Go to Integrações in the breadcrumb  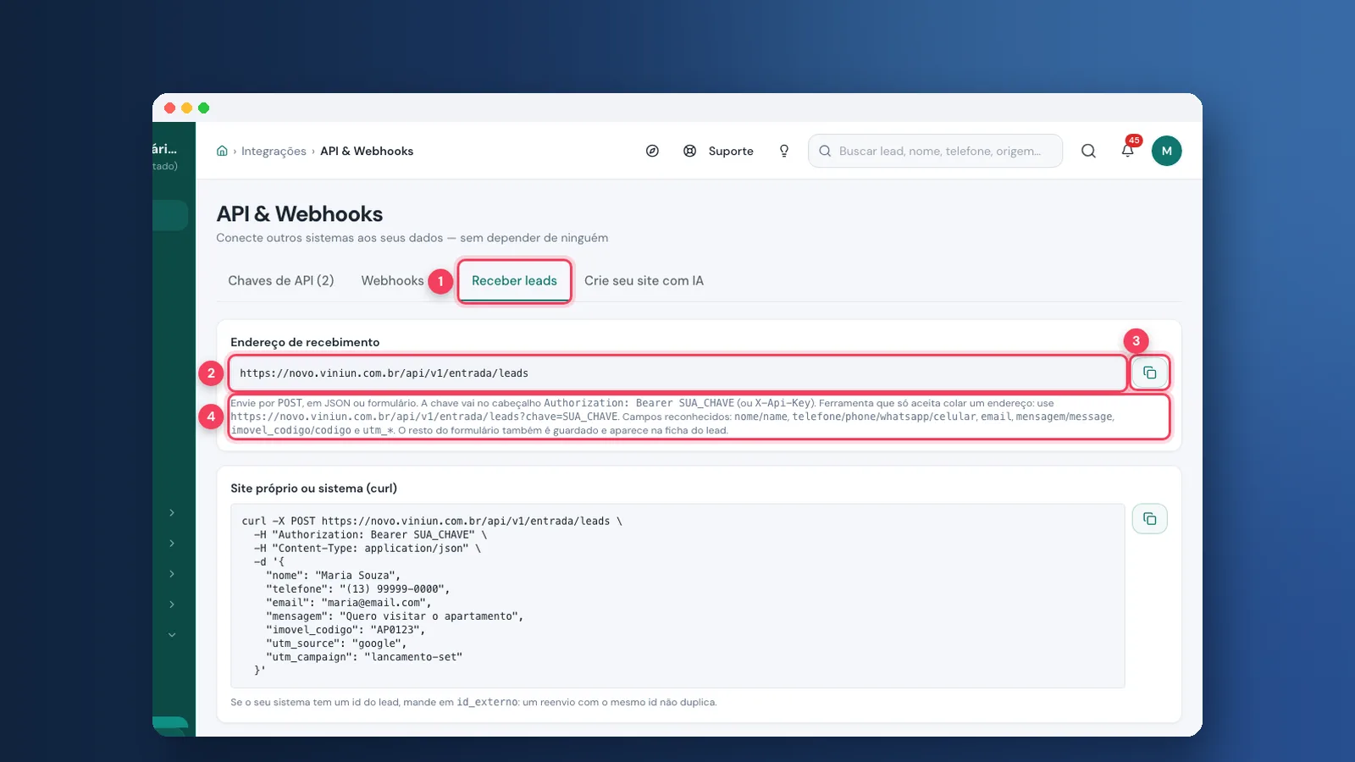[x=274, y=151]
